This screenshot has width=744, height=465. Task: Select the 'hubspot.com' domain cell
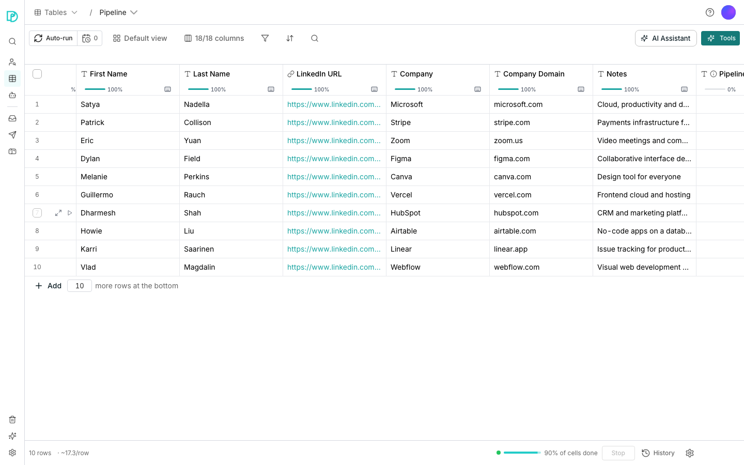click(x=541, y=213)
